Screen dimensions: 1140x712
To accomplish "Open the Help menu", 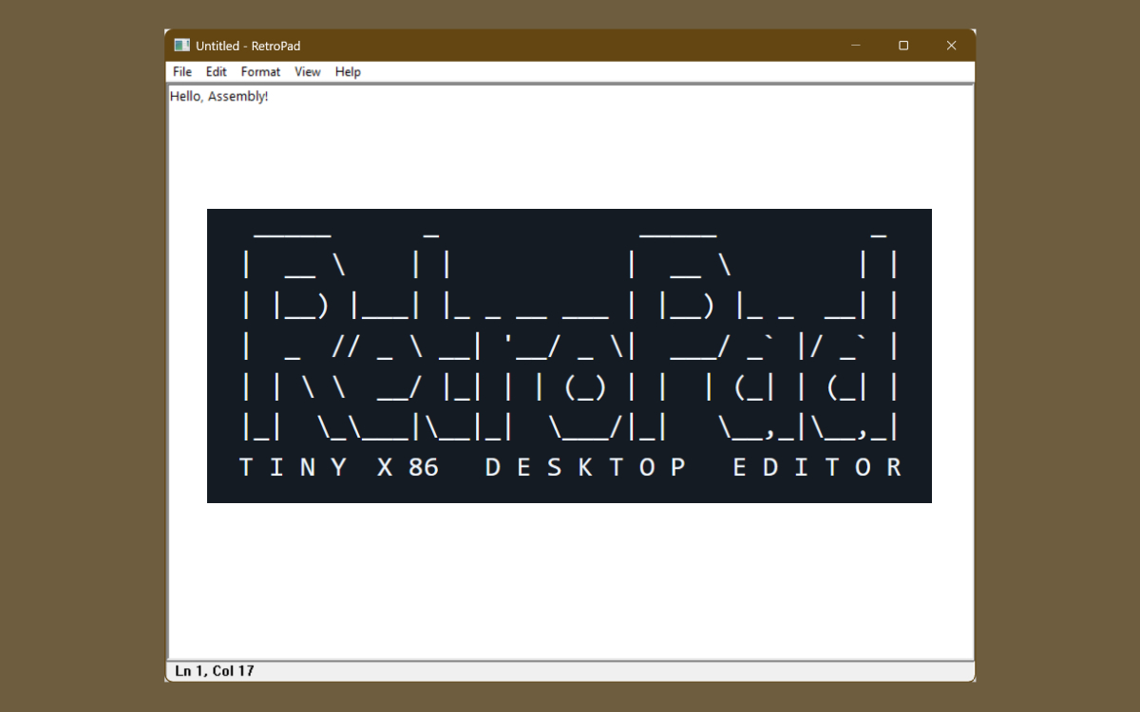I will coord(348,71).
